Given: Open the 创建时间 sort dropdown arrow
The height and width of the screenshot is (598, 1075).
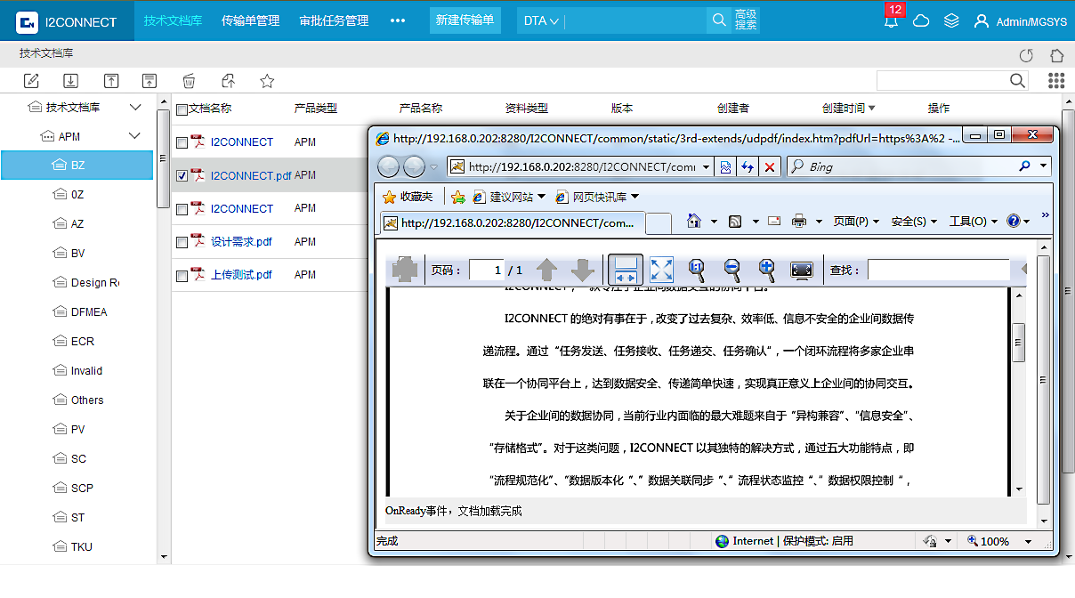Looking at the screenshot, I should (x=871, y=109).
